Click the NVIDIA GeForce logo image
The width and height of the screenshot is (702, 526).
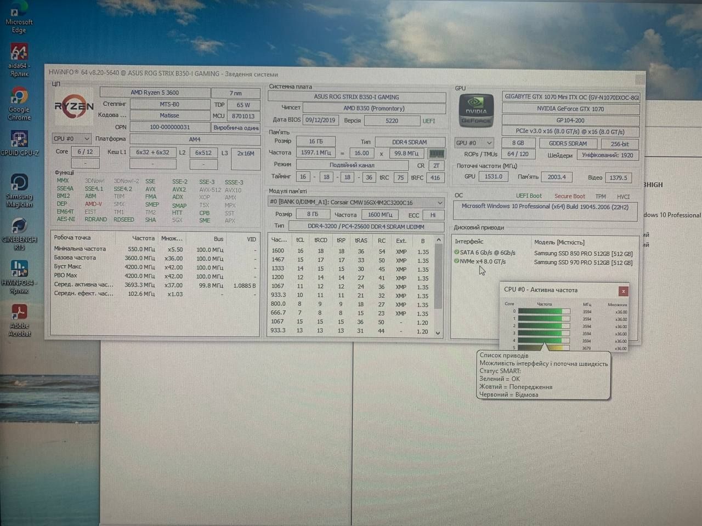[475, 111]
